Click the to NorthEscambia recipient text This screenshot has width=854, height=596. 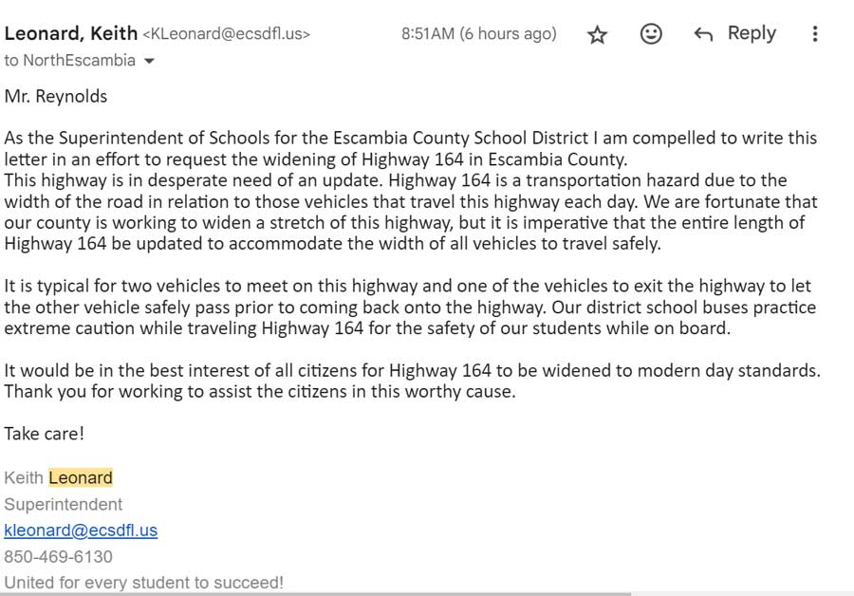pos(70,61)
